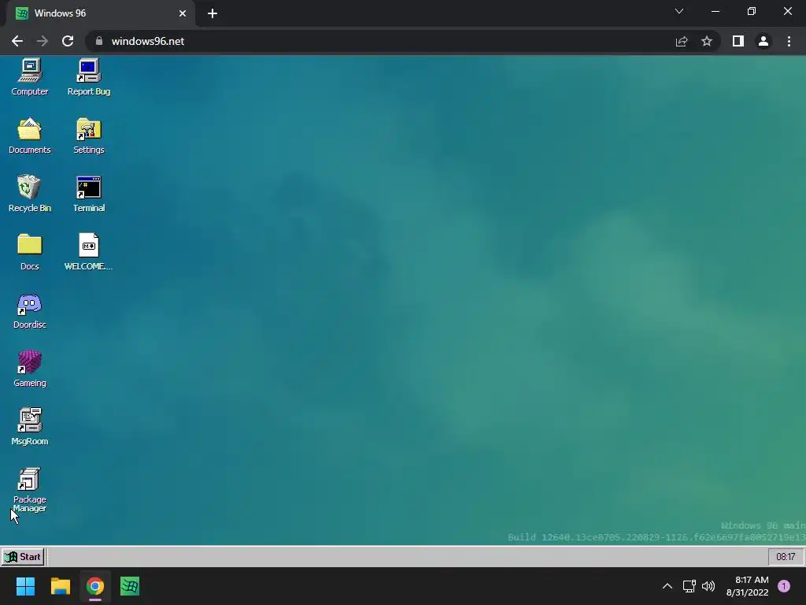Open the Settings desktop shortcut
This screenshot has height=605, width=806.
coord(89,135)
